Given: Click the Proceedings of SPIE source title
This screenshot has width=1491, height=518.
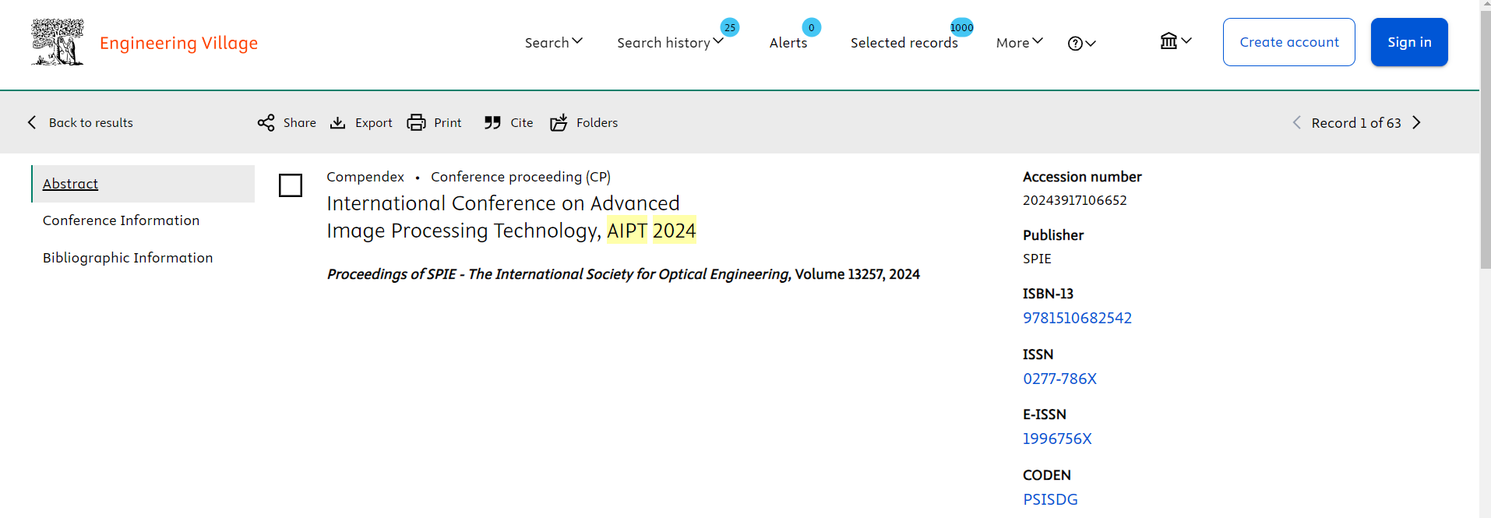Looking at the screenshot, I should tap(558, 274).
